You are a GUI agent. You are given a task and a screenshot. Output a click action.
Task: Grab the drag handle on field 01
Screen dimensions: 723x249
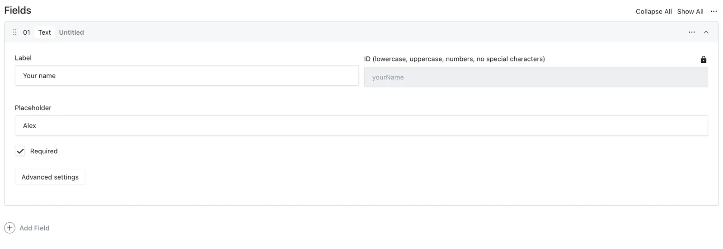(15, 32)
